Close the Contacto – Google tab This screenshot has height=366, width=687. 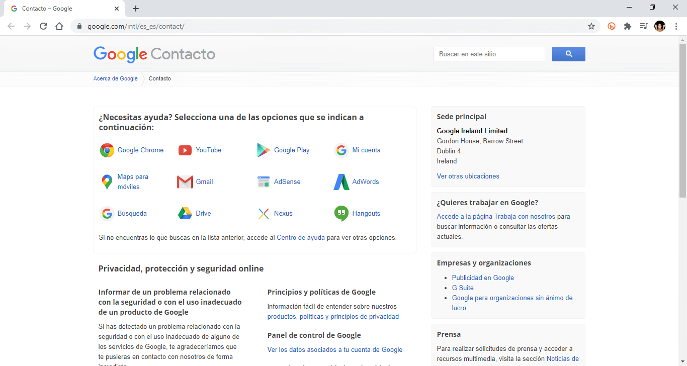(117, 9)
